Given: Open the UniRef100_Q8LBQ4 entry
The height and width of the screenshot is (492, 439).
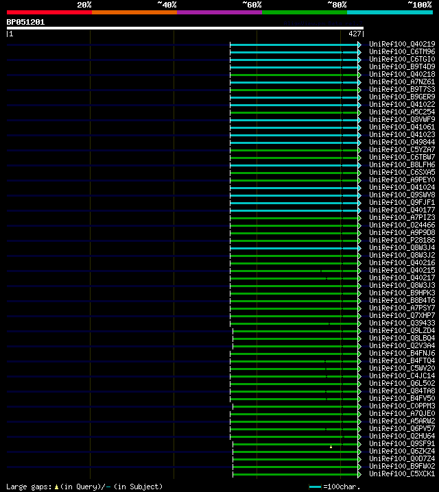Looking at the screenshot, I should [x=402, y=338].
